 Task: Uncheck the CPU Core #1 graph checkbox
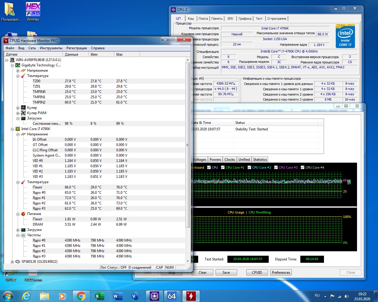(x=223, y=168)
